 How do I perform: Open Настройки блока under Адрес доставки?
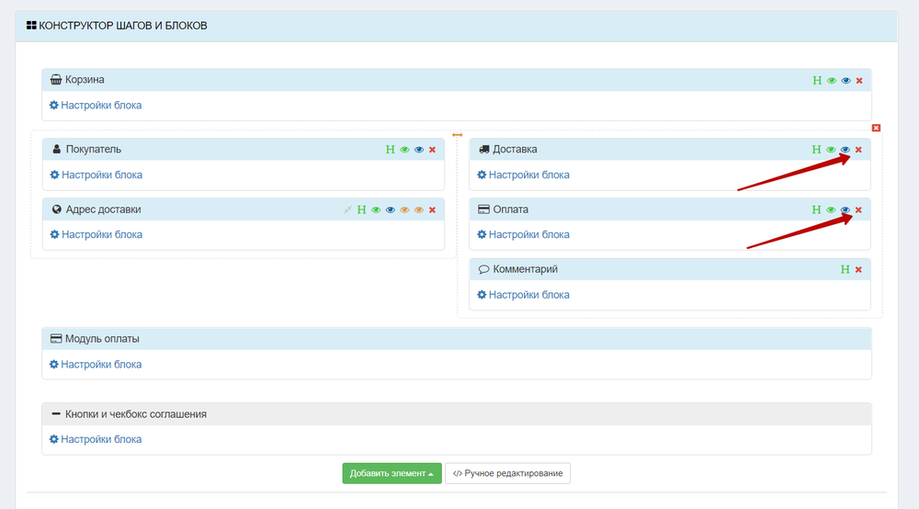(96, 235)
